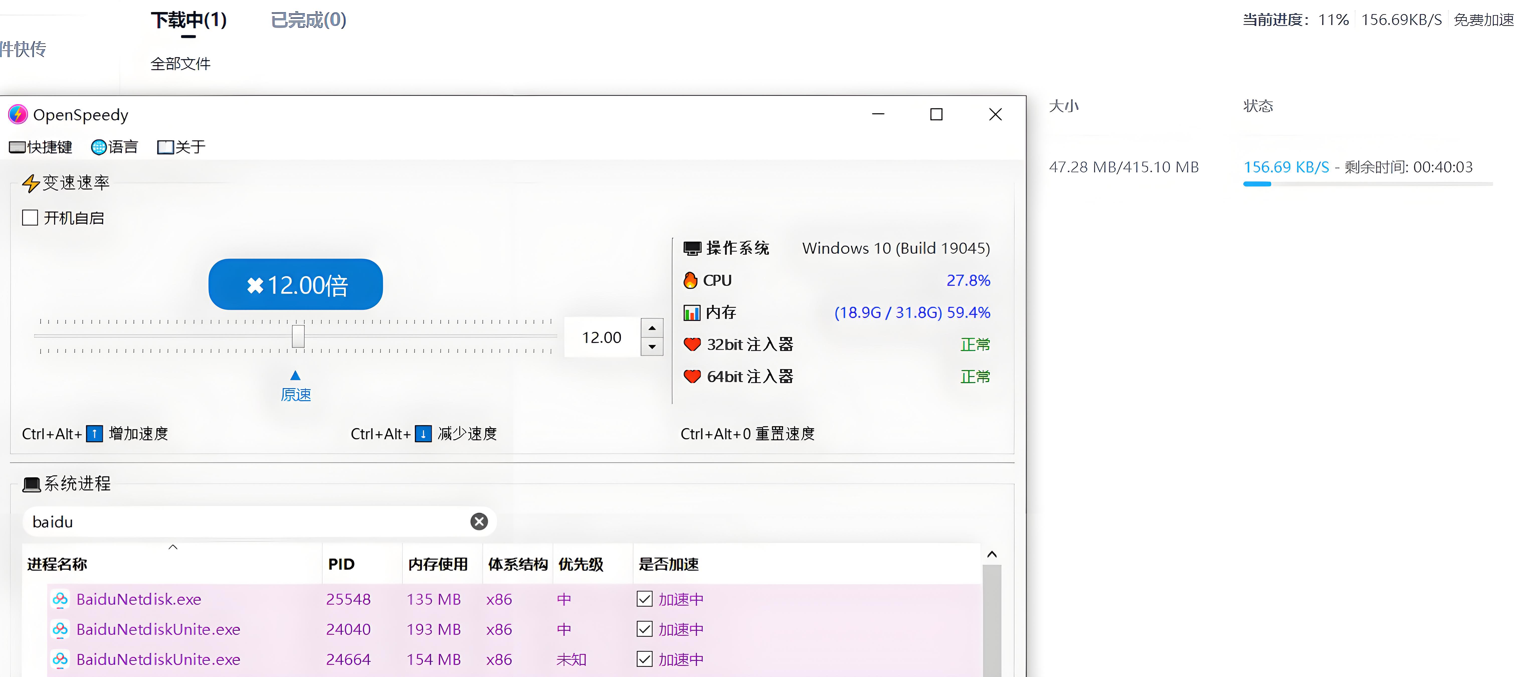Click the icon of BaiduNetdiskUnite.exe PID 24040

pyautogui.click(x=60, y=629)
